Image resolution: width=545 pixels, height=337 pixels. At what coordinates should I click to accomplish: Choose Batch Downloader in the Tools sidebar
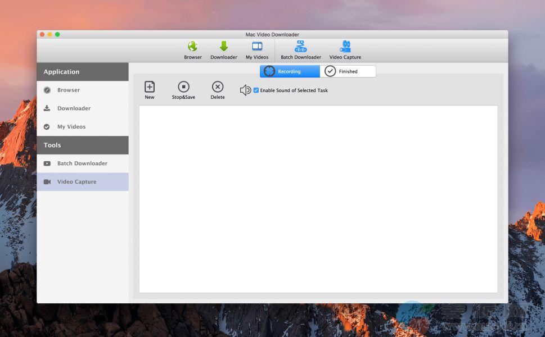tap(82, 163)
